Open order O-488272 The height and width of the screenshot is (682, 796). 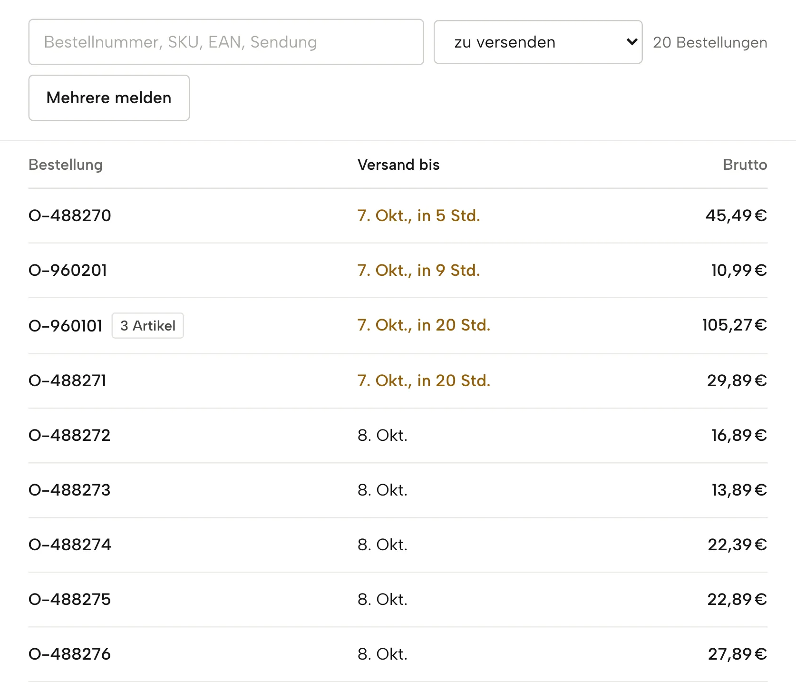point(69,435)
